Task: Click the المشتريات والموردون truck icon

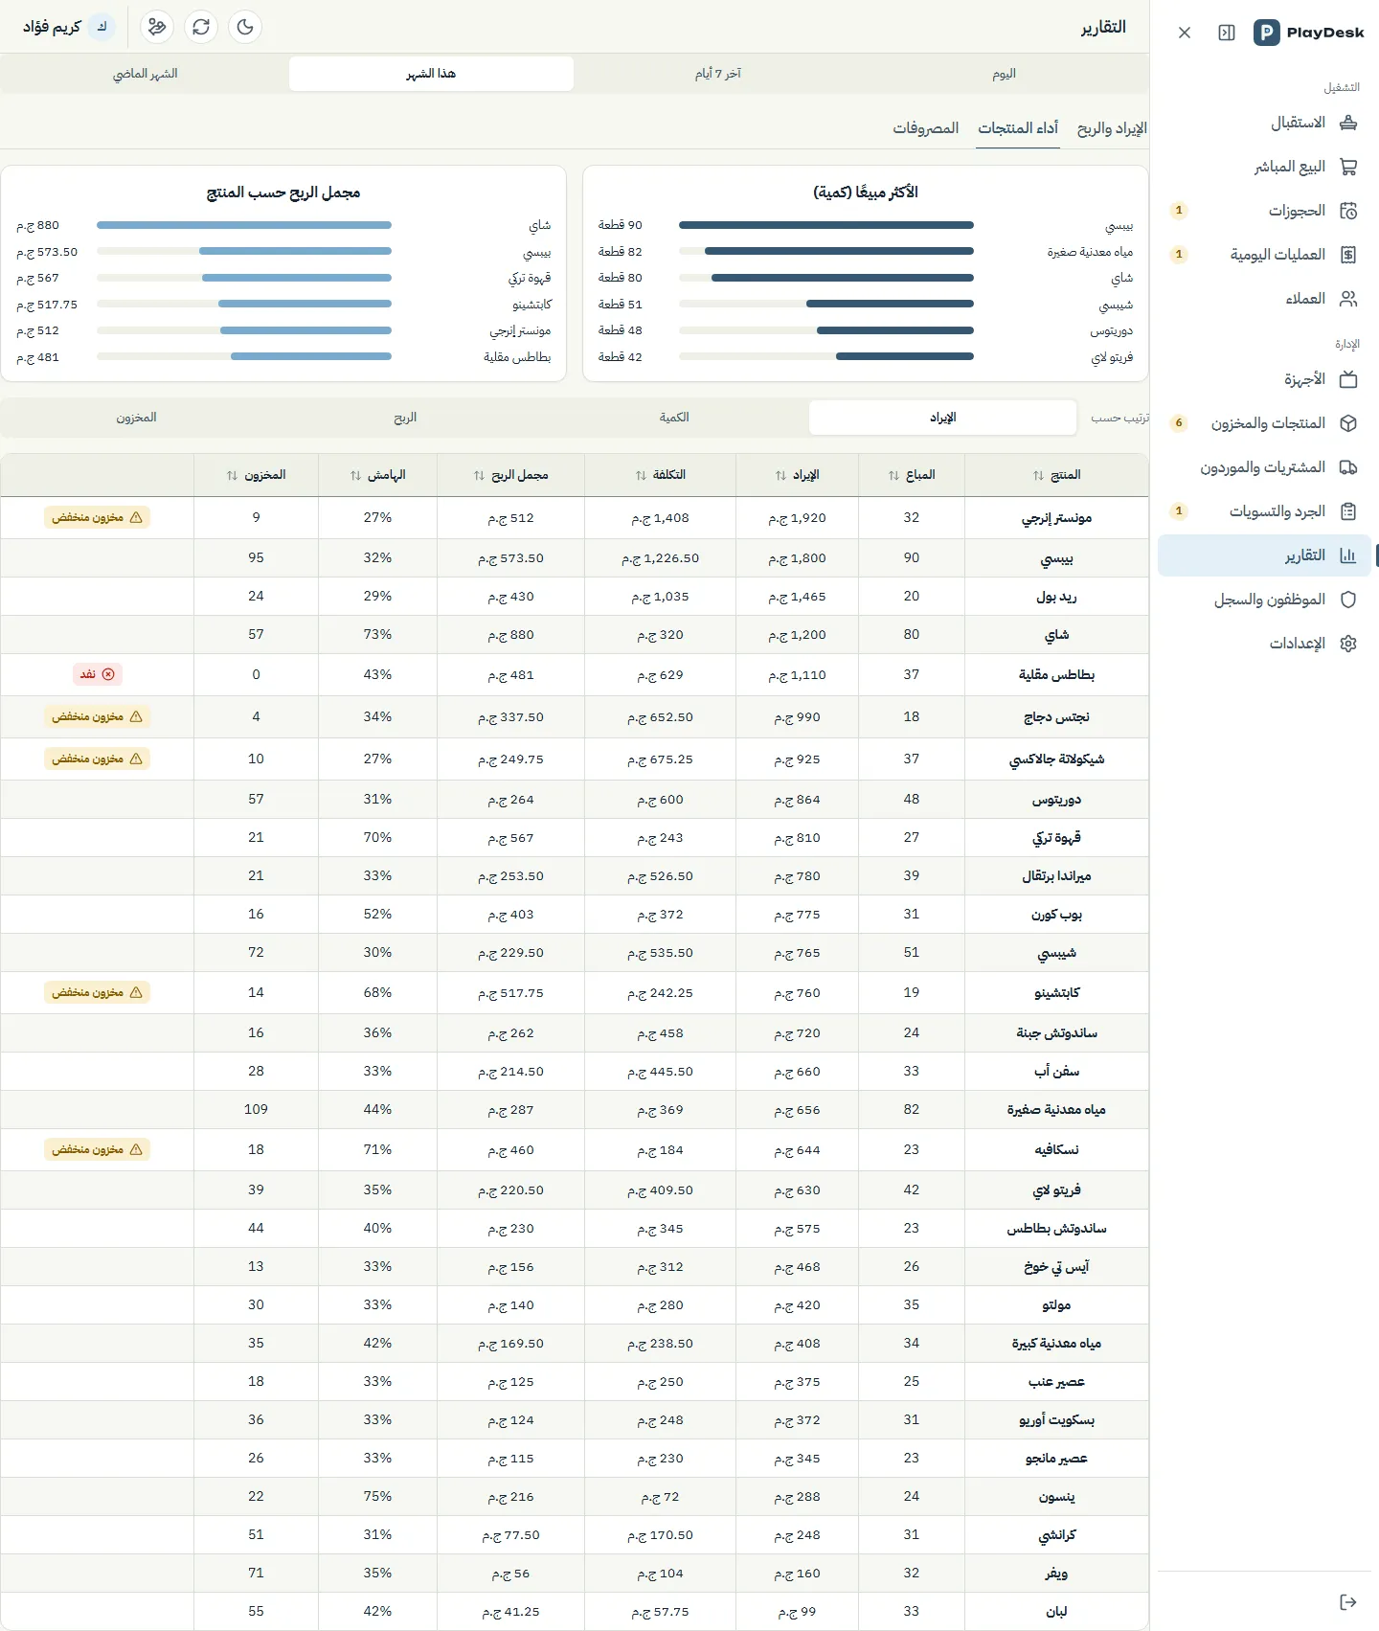Action: (x=1348, y=467)
